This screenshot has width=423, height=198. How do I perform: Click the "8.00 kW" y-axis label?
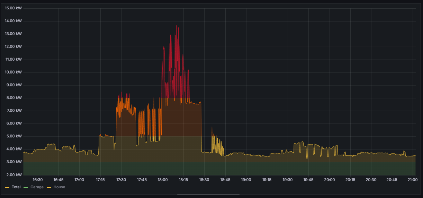[14, 98]
